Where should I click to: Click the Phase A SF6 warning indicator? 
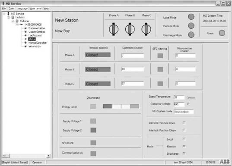click(160, 56)
